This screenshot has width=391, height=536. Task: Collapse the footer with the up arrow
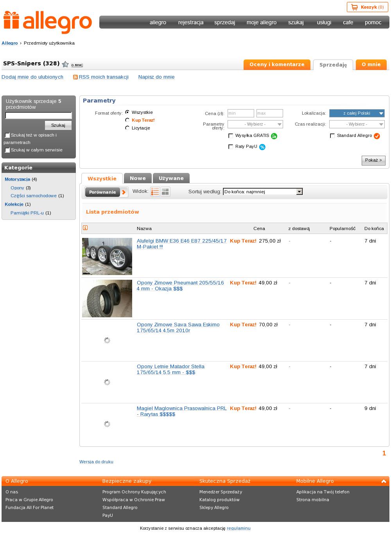[384, 482]
